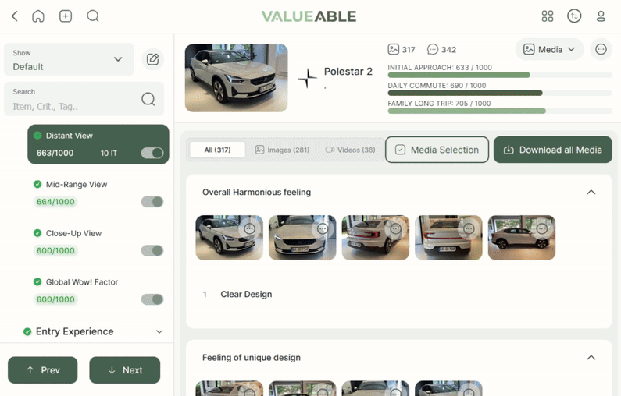Open the main Polestar 2 header photo

(237, 78)
